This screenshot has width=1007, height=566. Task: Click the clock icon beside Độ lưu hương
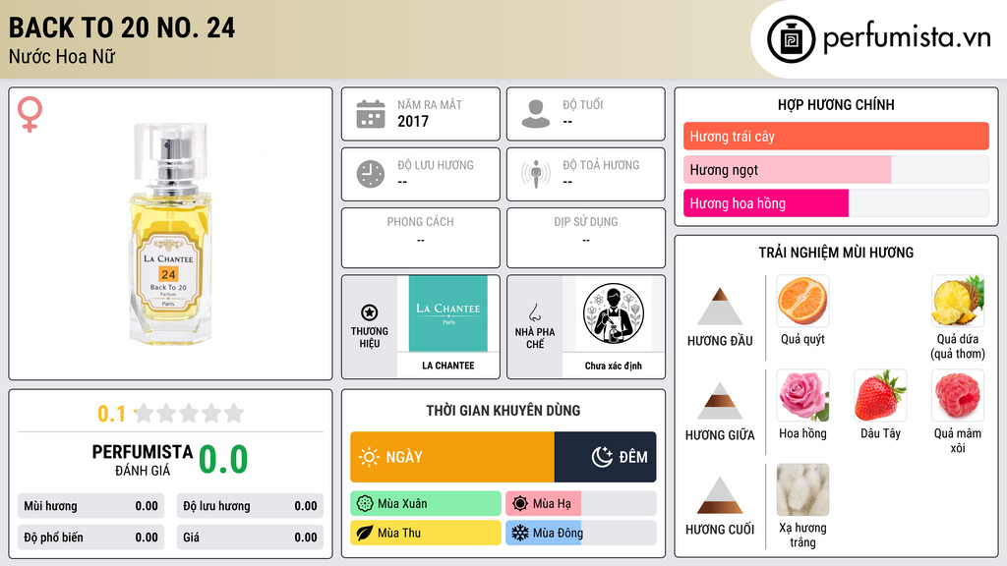[371, 174]
